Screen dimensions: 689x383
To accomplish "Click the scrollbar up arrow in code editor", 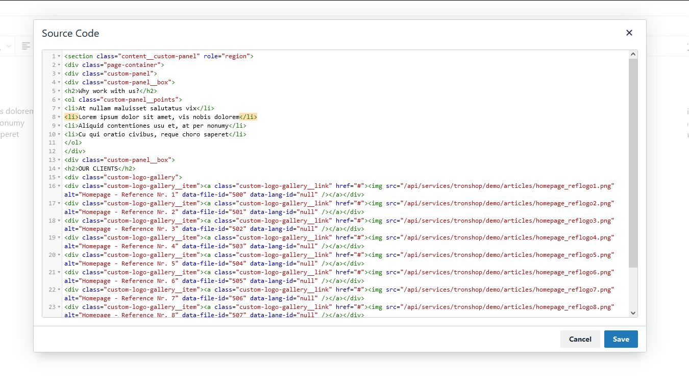I will coord(633,54).
